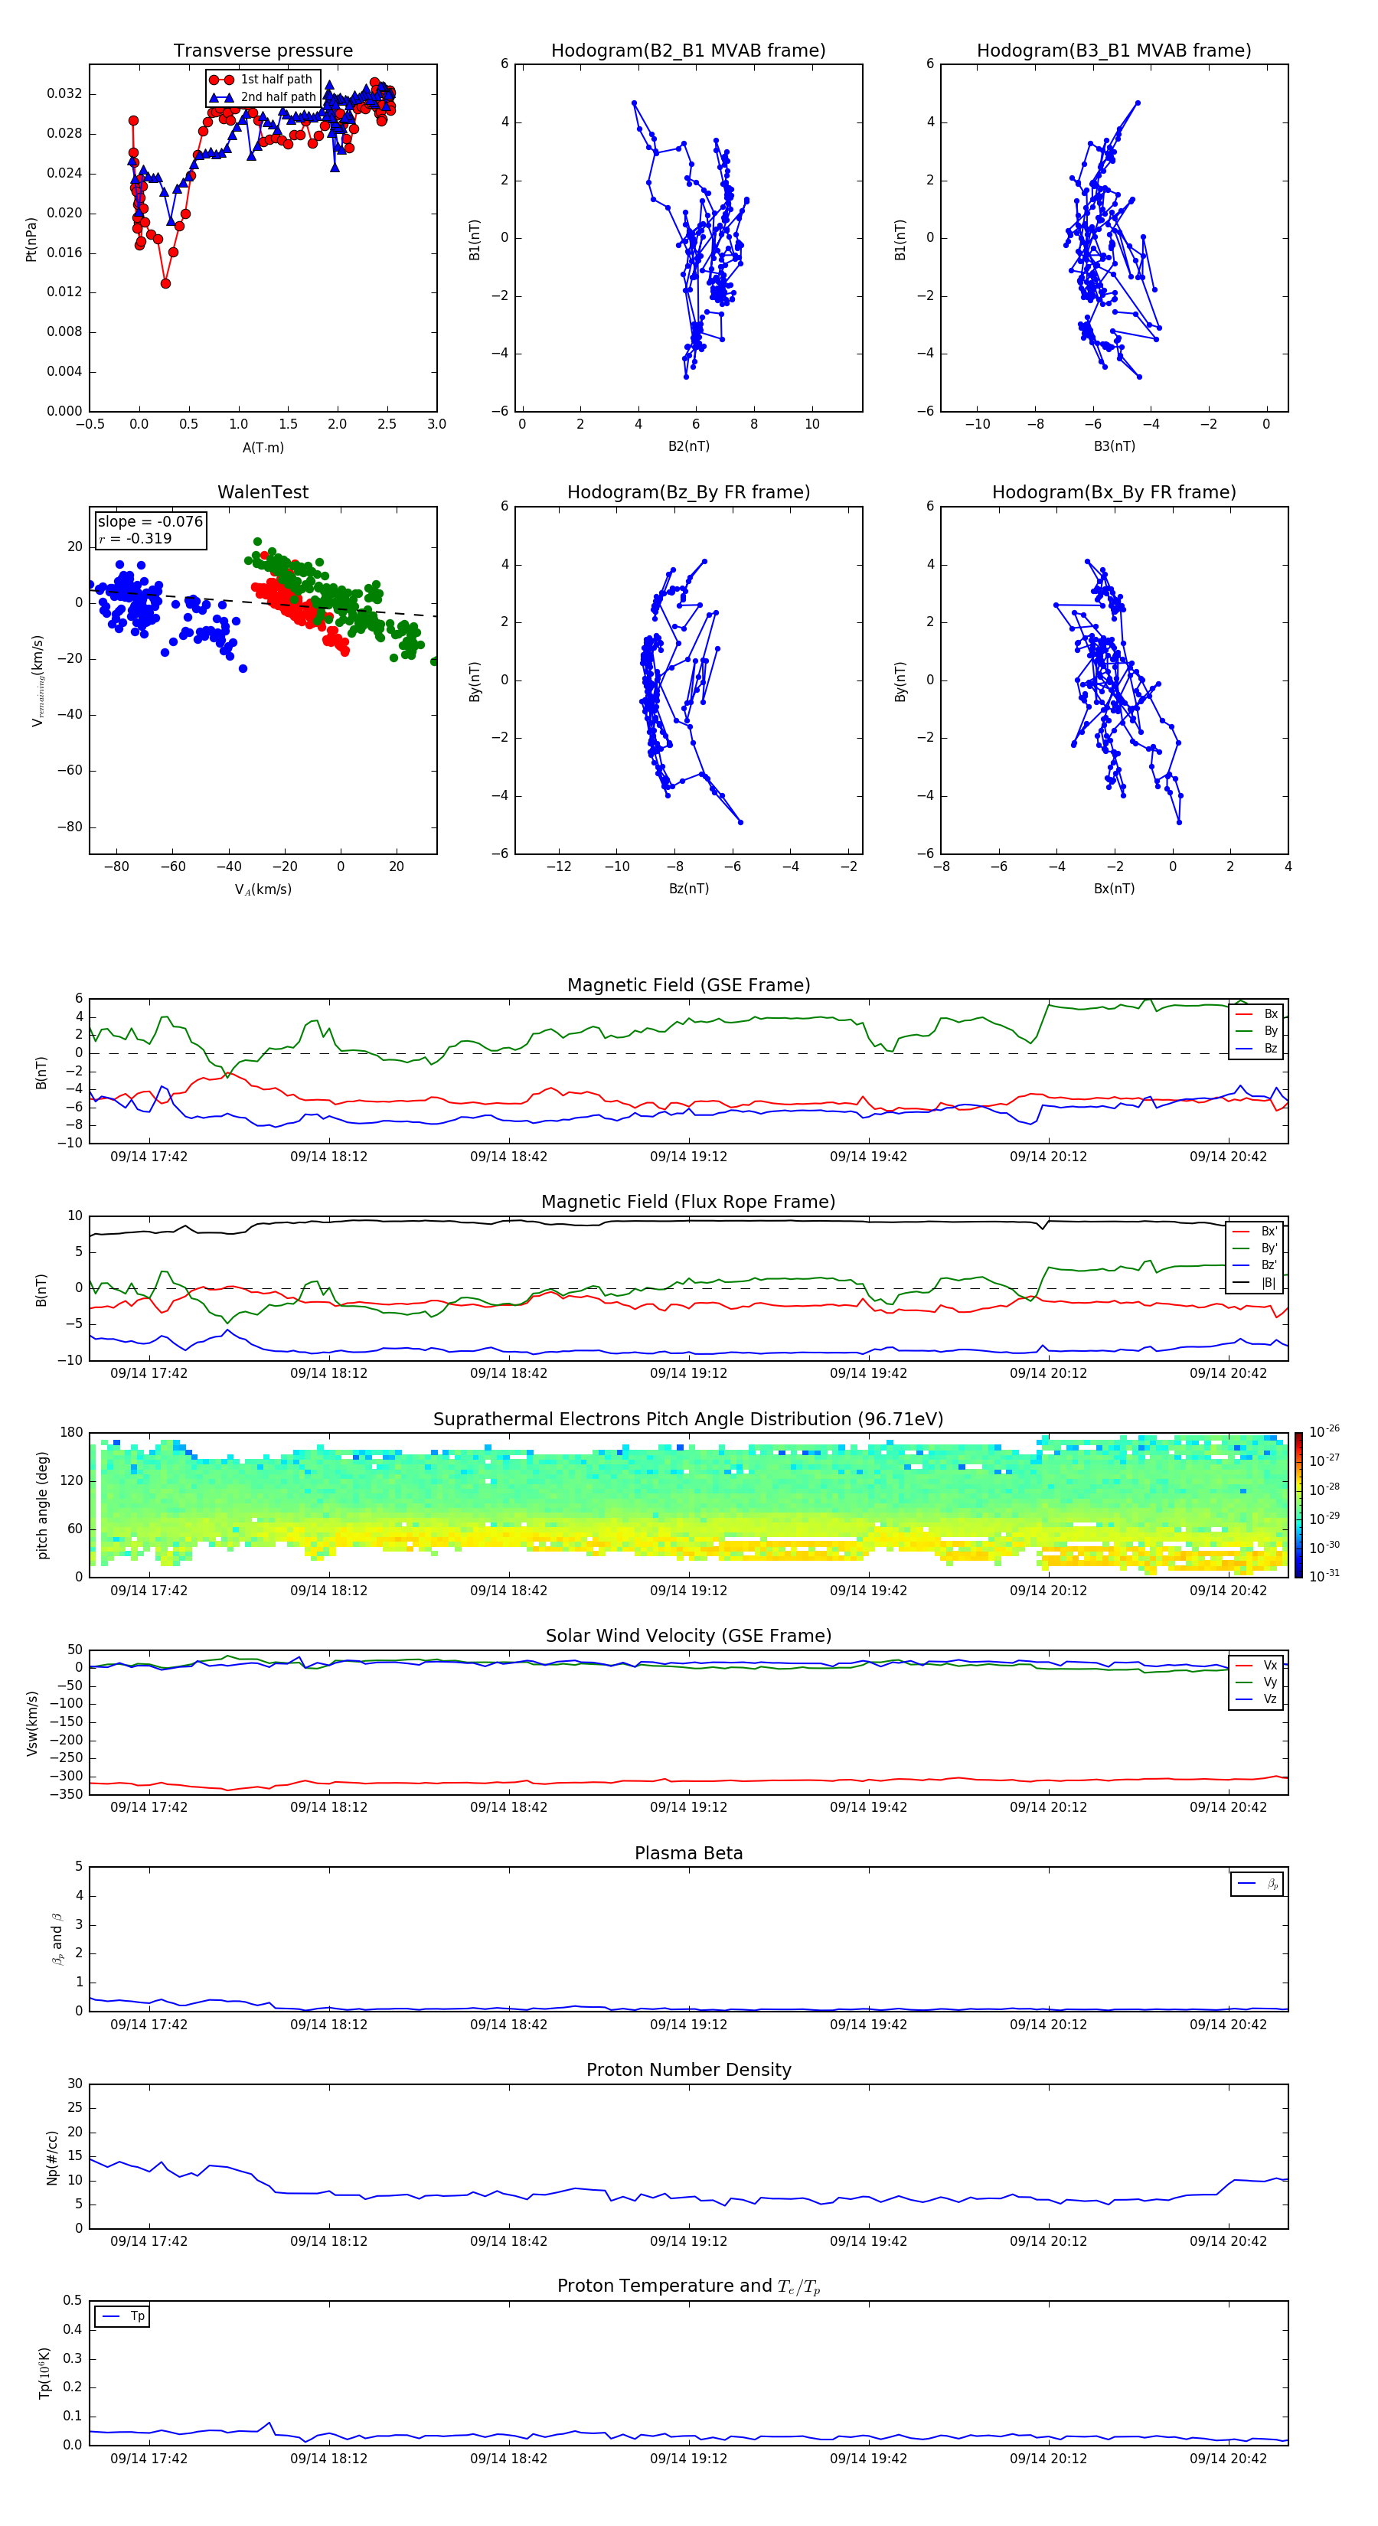
Task: Click "09/14 18:42" tick under Solar Wind Velocity
Action: click(x=508, y=1807)
